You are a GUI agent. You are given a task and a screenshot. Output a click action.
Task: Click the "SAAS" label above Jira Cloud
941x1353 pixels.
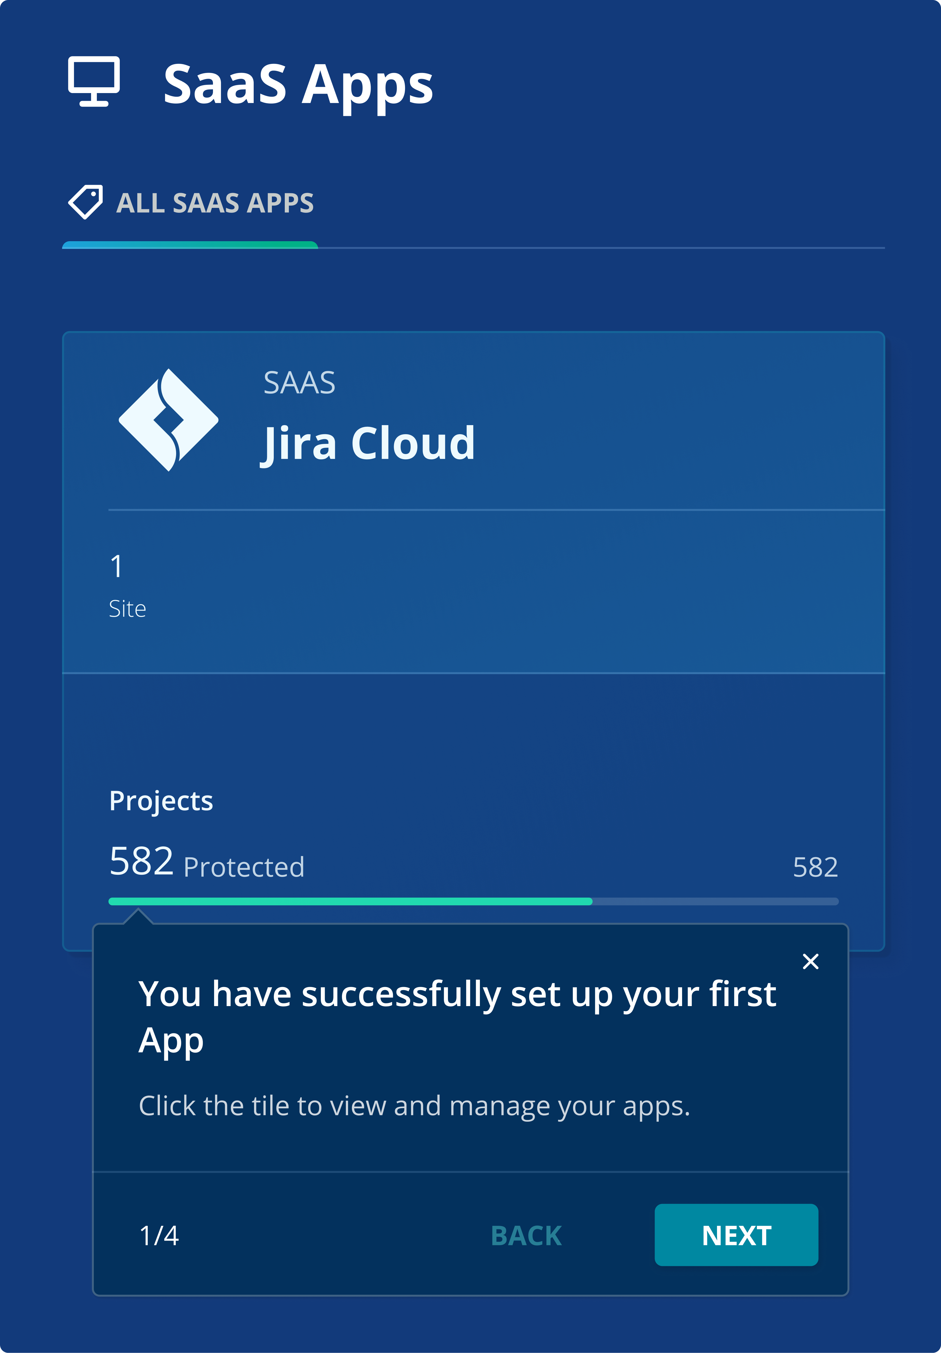pyautogui.click(x=299, y=383)
